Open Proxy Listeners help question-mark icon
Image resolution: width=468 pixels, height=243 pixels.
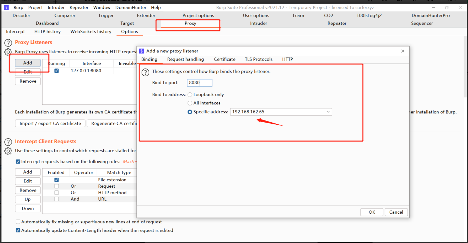8,43
